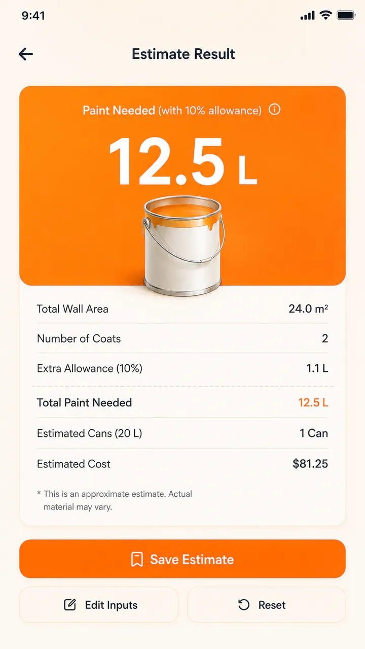Click the Estimate Result title

(x=184, y=54)
